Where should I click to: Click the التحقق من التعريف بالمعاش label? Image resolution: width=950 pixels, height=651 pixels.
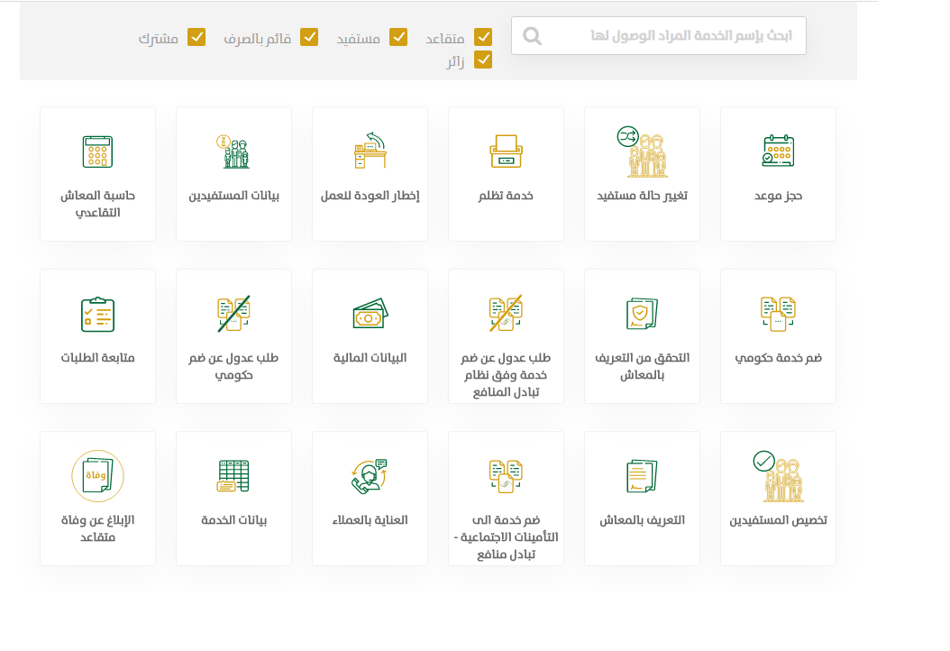(x=643, y=366)
